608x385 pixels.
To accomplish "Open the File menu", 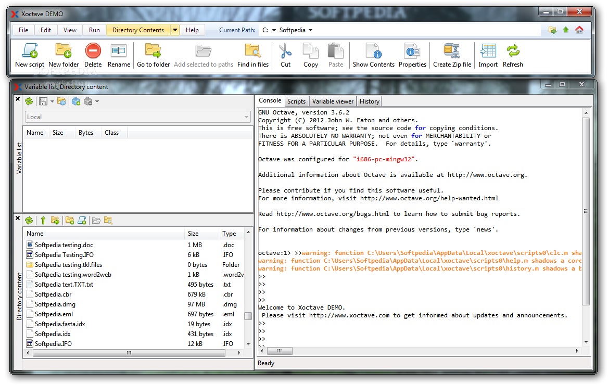I will (23, 30).
